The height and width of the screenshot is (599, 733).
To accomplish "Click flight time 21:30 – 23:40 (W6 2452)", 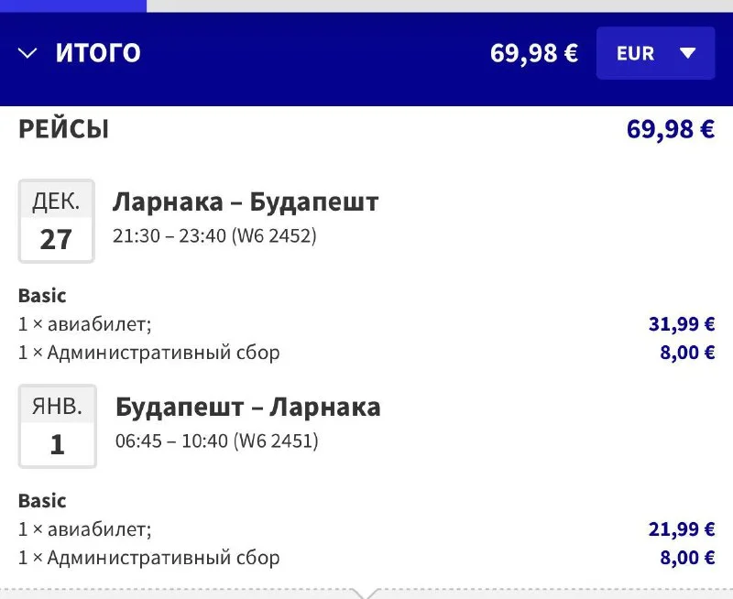I will tap(214, 235).
